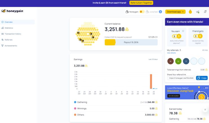209x123 pixels.
Task: Open the Discover JumpTask banner
Action: point(187,92)
